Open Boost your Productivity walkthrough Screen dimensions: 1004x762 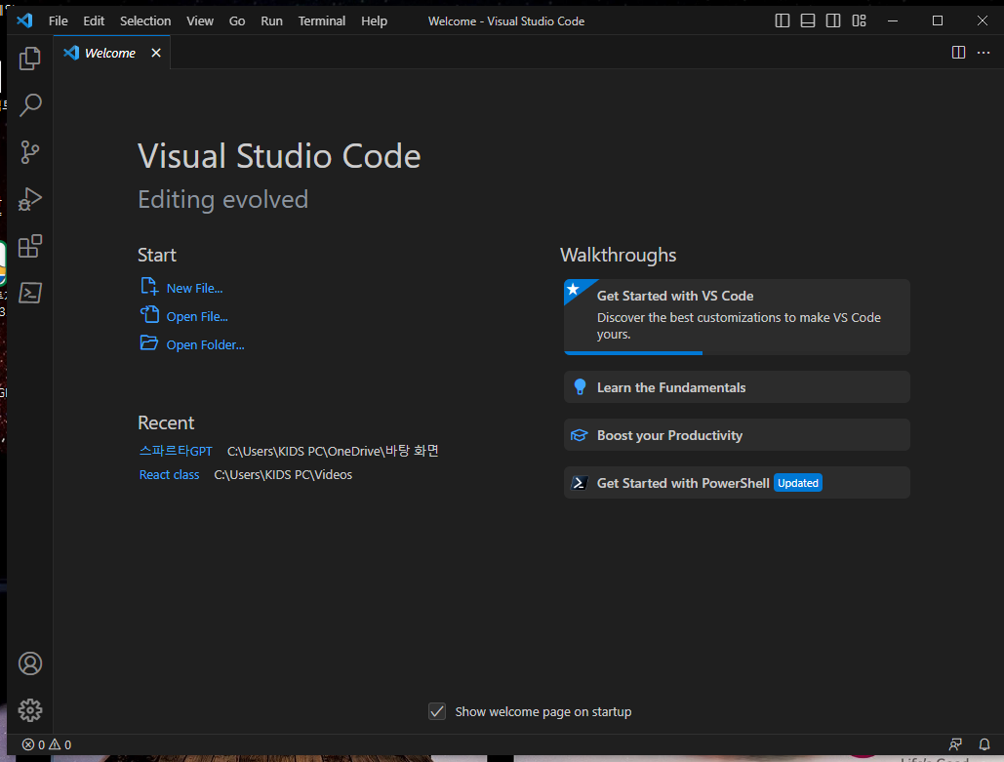737,435
